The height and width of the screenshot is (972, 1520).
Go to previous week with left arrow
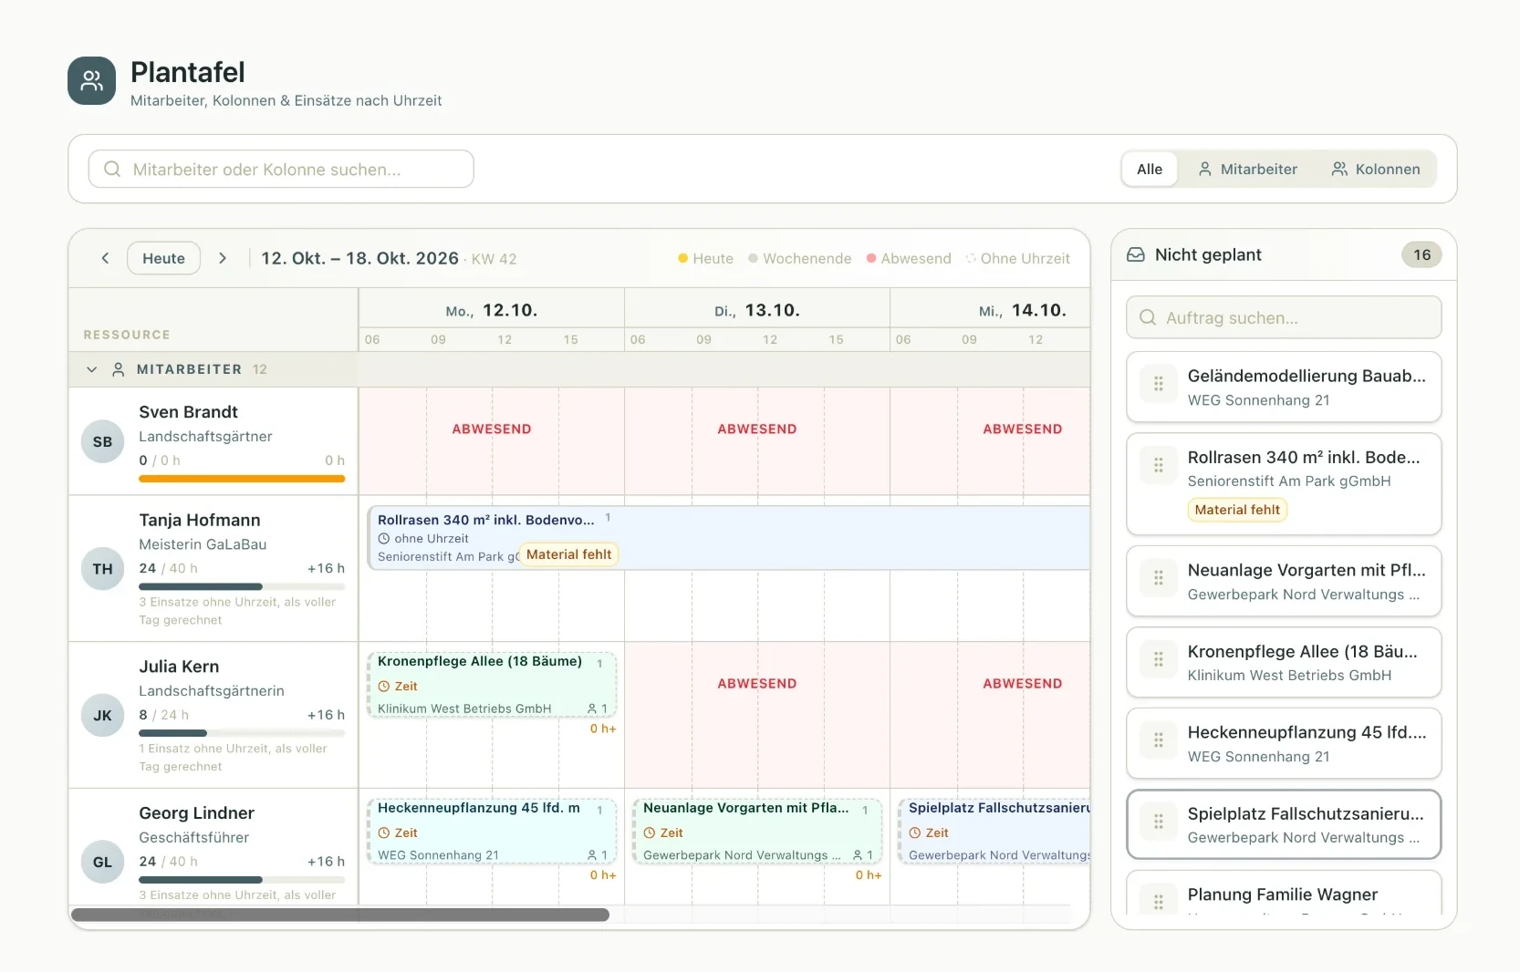click(105, 258)
